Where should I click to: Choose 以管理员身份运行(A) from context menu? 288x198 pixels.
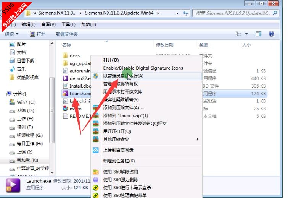point(146,76)
